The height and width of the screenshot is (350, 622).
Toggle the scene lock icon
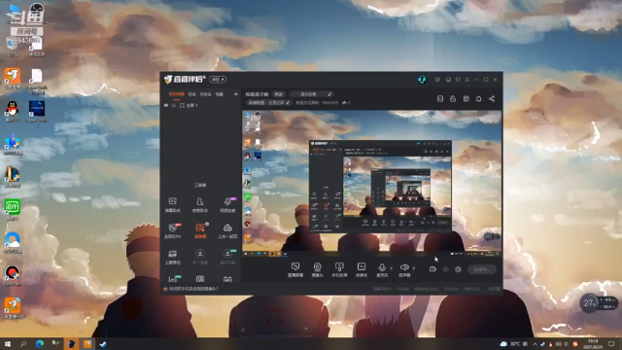click(x=174, y=105)
